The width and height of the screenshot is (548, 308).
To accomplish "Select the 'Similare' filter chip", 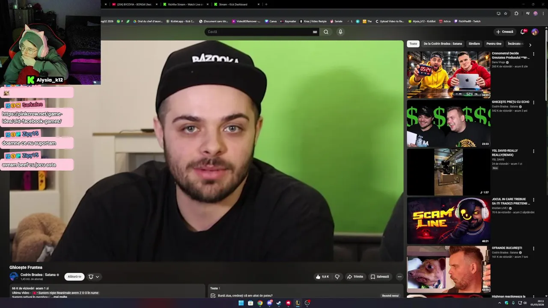I will [474, 44].
